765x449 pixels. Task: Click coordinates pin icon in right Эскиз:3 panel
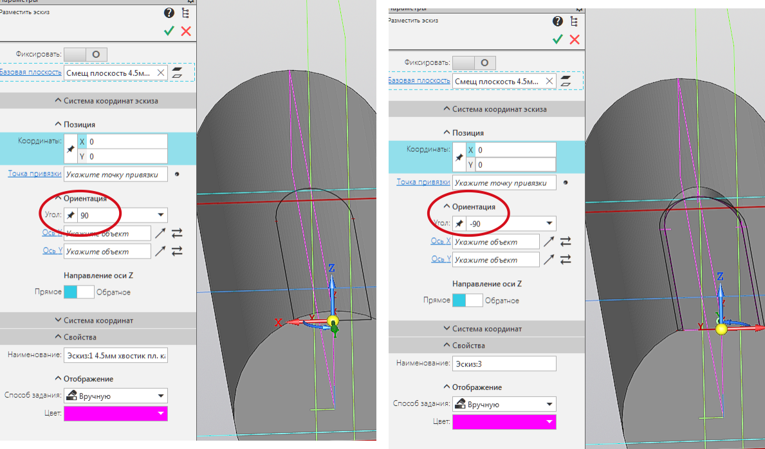pyautogui.click(x=459, y=157)
